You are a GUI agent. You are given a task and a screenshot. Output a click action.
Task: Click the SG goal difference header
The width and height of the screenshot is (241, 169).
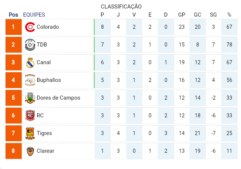pos(213,15)
